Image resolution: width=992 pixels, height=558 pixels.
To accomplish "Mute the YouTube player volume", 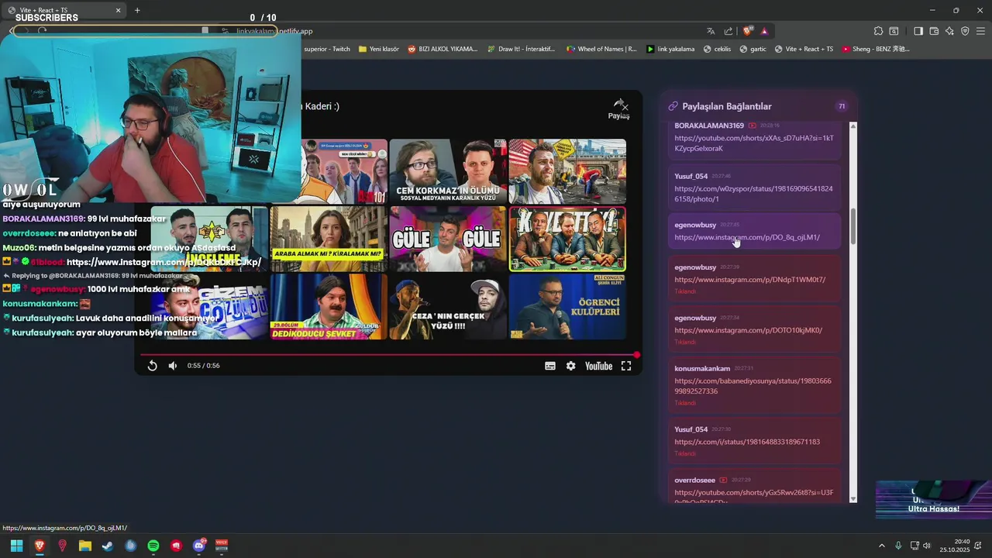I will (x=173, y=366).
